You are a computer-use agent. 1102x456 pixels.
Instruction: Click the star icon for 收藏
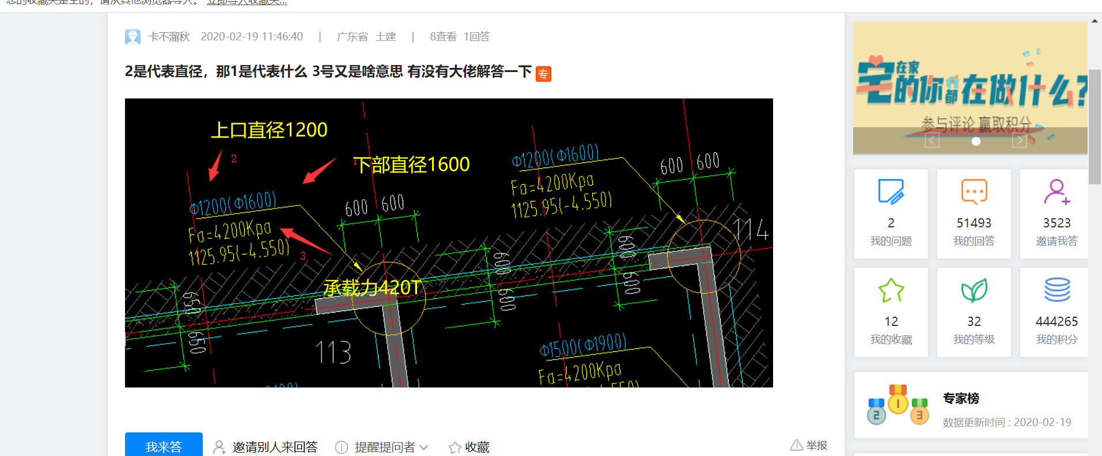point(455,447)
